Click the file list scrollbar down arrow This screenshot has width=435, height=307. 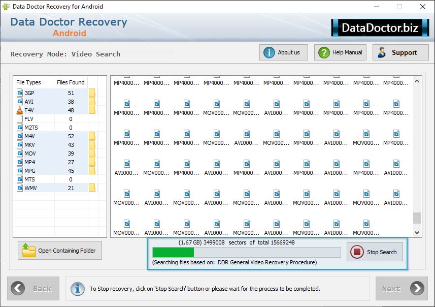point(417,233)
